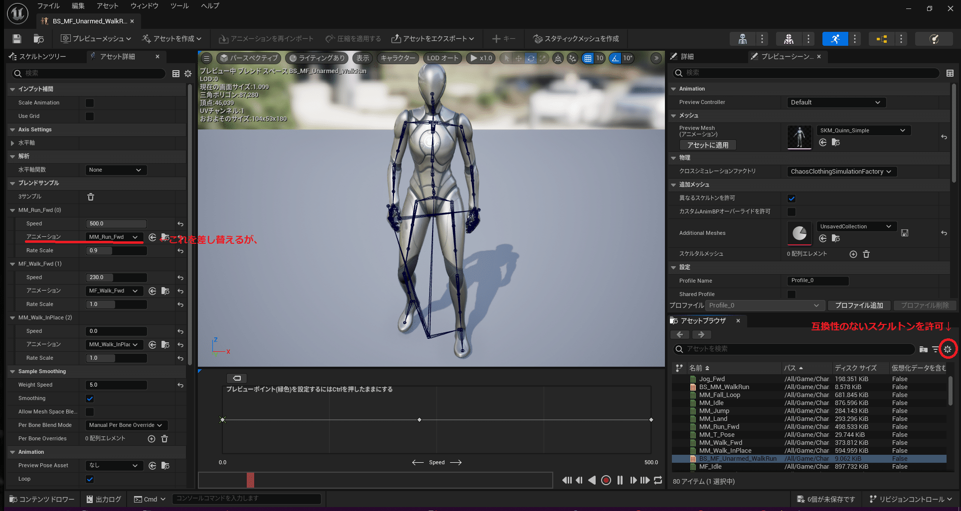The height and width of the screenshot is (511, 961).
Task: Enable Allow Mesh Space Blend checkbox
Action: 90,412
